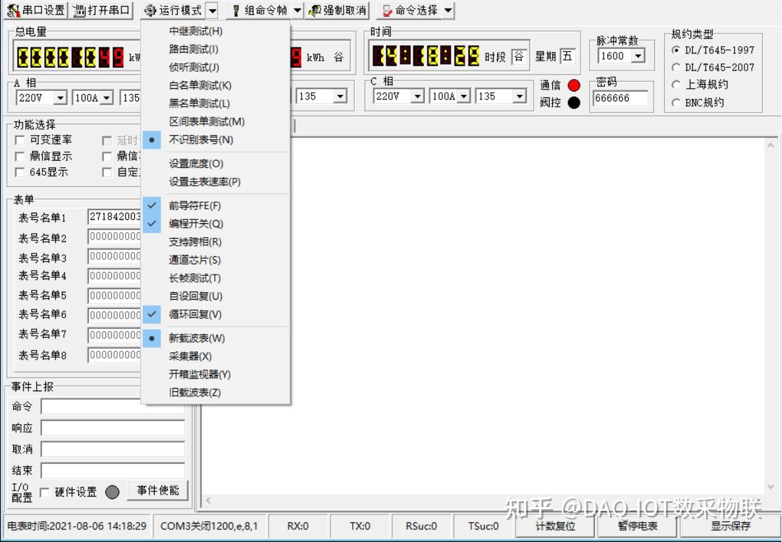Open the 串口设置 serial settings tool
The image size is (782, 542).
tap(34, 10)
